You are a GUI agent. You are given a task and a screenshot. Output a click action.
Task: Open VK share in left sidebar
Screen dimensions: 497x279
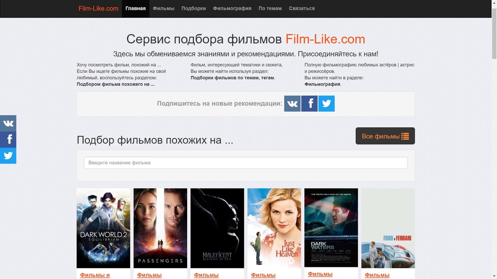click(8, 123)
